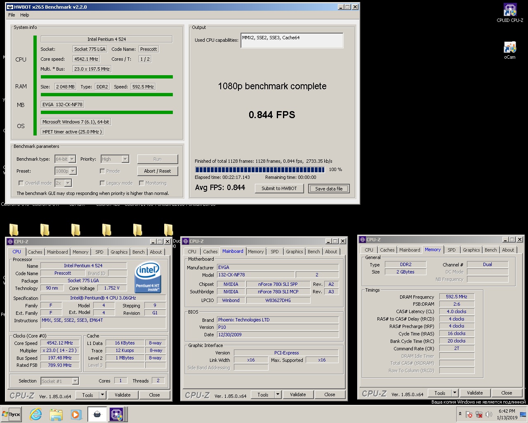The height and width of the screenshot is (423, 528).
Task: Switch to CPU-Z taskbar icon
Action: [x=116, y=414]
